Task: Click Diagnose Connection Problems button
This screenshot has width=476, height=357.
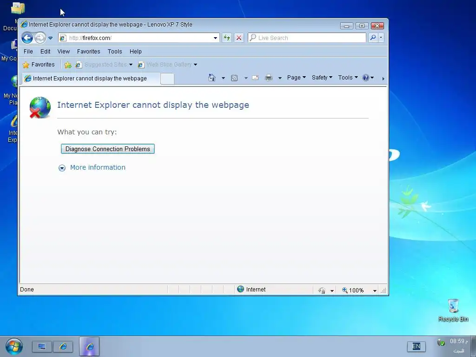Action: 108,149
